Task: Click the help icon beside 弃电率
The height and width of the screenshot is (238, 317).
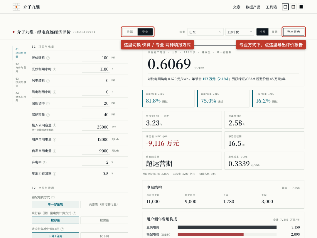Action: [x=45, y=162]
